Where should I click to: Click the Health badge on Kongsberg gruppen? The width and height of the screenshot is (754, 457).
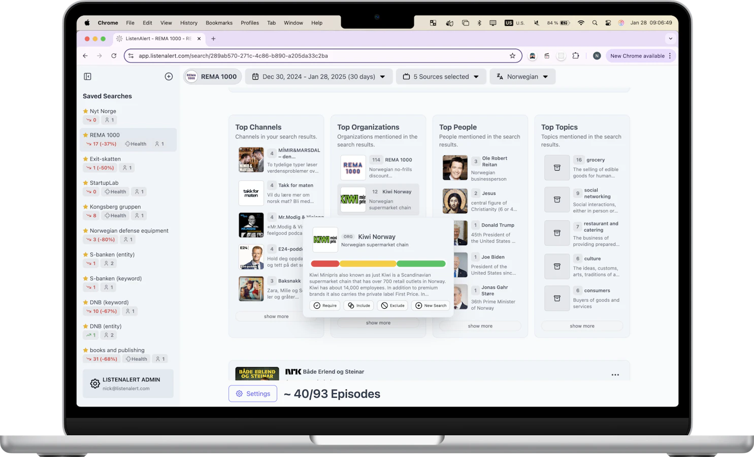(x=115, y=216)
